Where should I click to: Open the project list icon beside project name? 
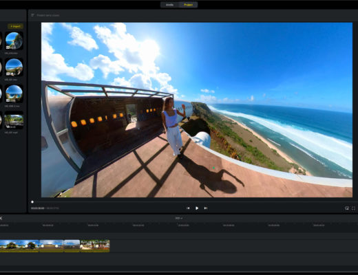pyautogui.click(x=32, y=15)
